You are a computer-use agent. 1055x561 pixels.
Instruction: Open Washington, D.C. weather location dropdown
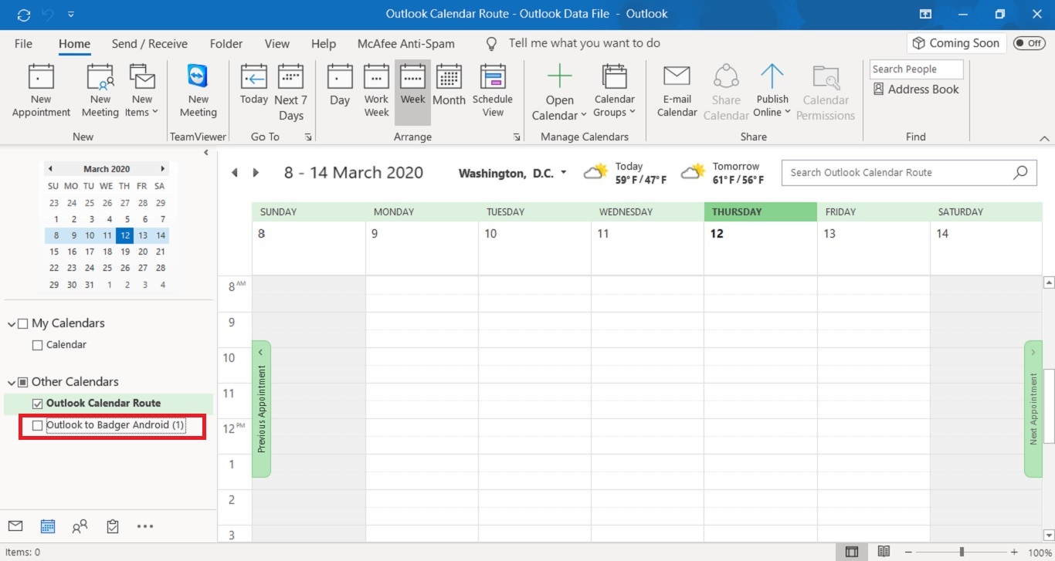point(564,172)
